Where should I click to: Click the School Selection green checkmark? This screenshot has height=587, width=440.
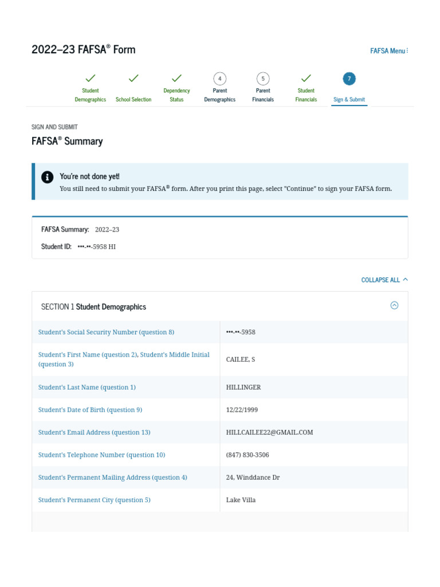[133, 78]
